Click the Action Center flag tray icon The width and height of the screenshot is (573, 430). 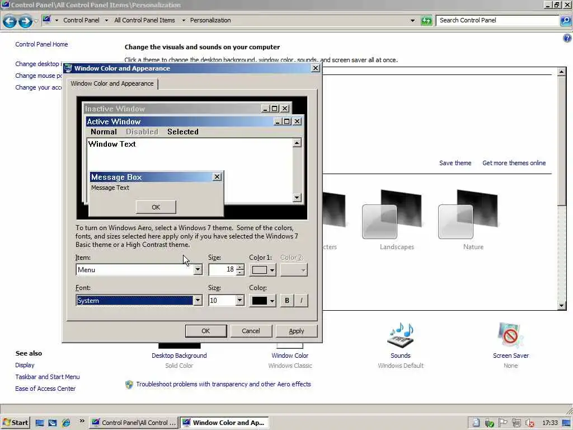[x=503, y=423]
